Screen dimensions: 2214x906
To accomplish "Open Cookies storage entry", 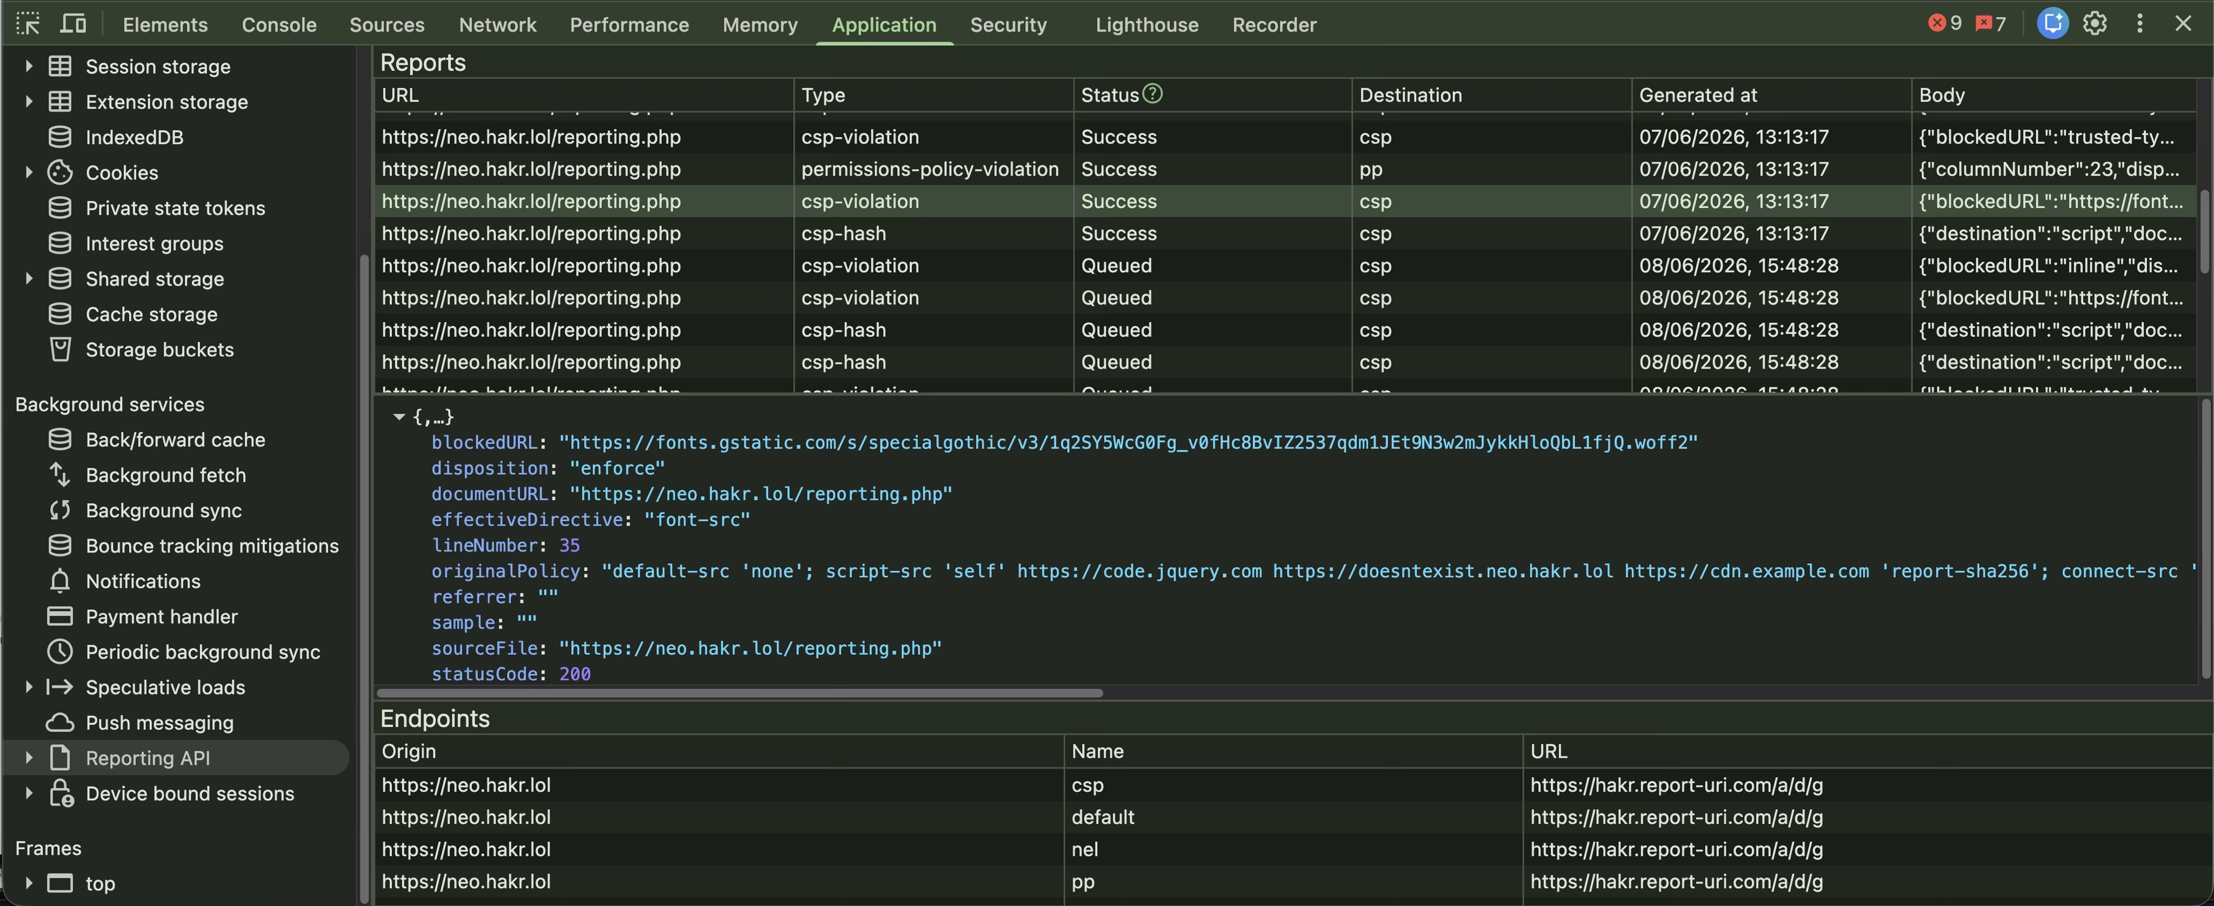I will pyautogui.click(x=121, y=173).
